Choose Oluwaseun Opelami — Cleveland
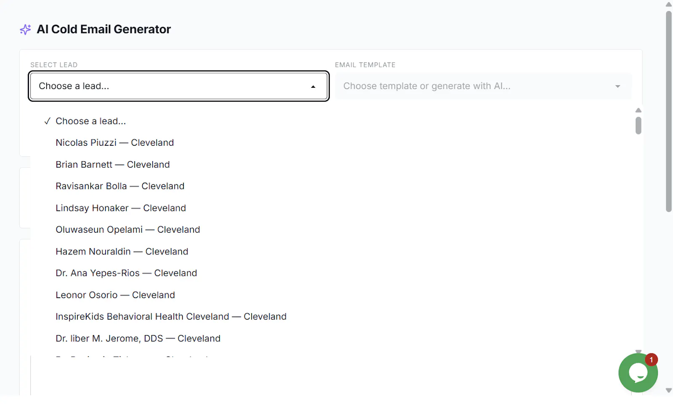This screenshot has height=404, width=673. click(x=128, y=230)
